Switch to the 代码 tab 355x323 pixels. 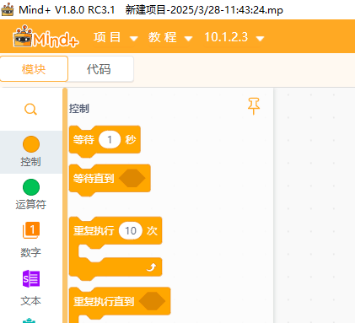tap(99, 69)
